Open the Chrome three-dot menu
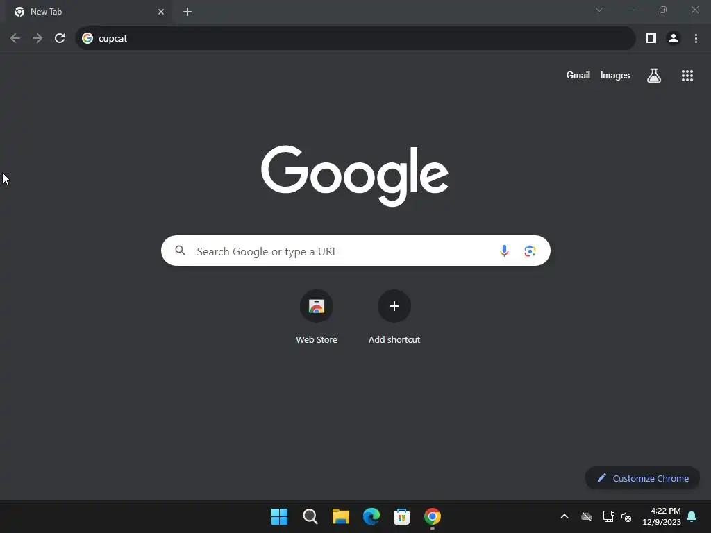Screen dimensions: 711x533 (x=696, y=39)
